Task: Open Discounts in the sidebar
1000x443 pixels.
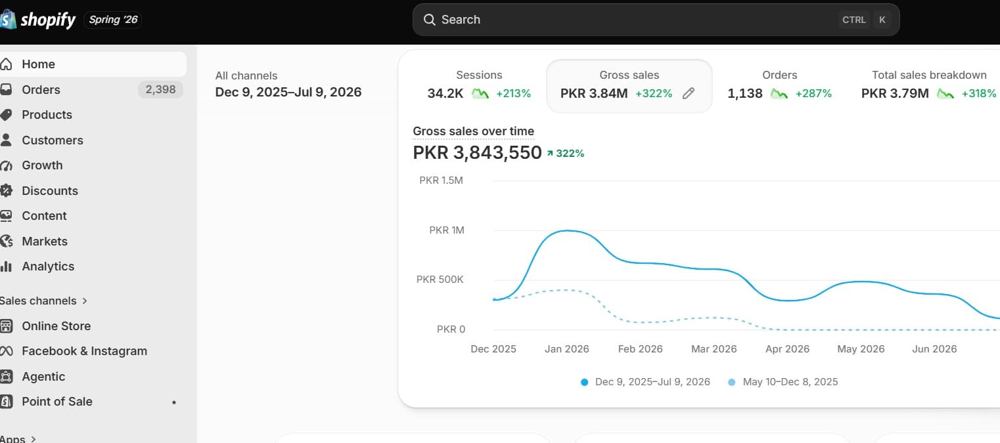Action: 93,191
